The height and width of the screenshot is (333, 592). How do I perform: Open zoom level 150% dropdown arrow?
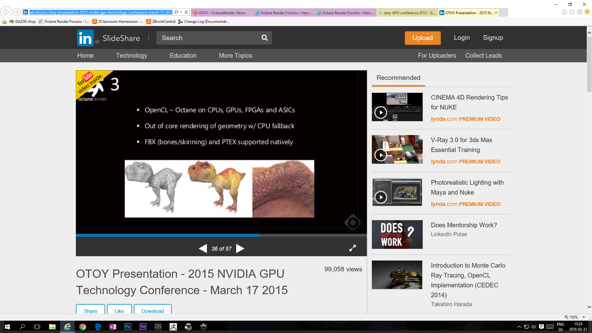(x=584, y=317)
